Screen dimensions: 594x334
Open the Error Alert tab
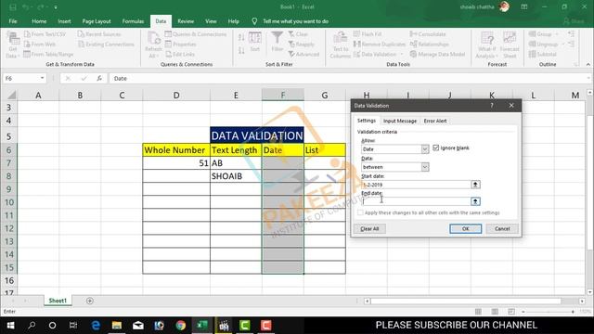tap(435, 121)
